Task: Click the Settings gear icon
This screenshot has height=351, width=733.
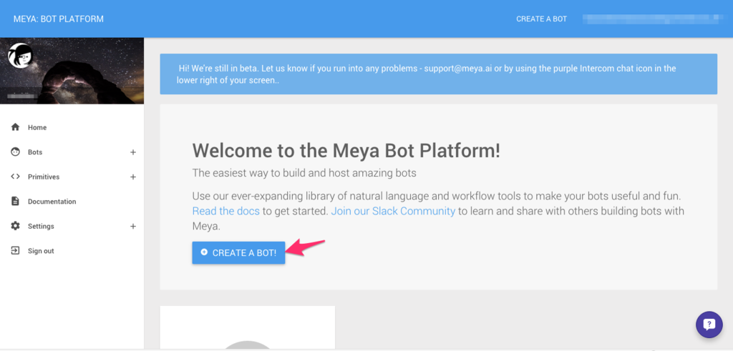Action: [16, 226]
